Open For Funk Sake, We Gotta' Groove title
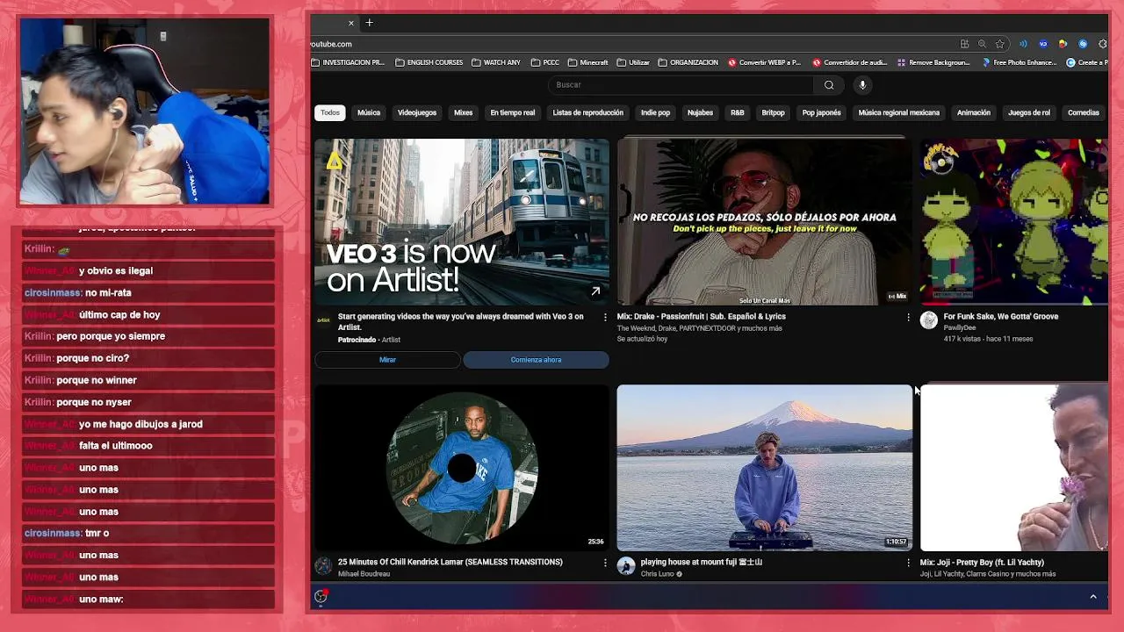The height and width of the screenshot is (632, 1124). (x=1001, y=316)
